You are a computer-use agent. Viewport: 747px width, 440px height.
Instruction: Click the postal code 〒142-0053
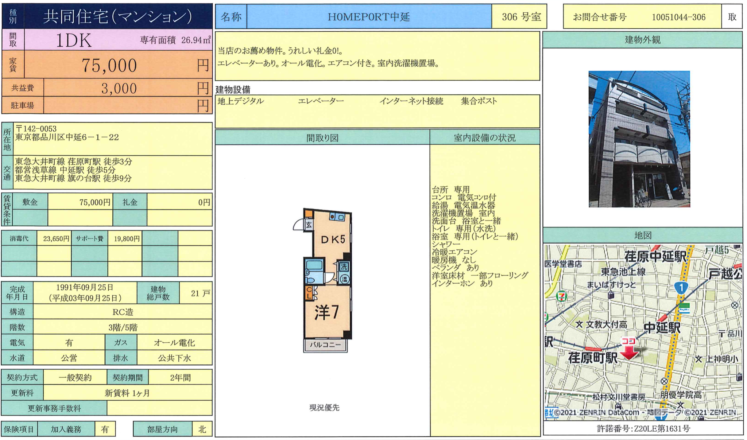[x=36, y=129]
